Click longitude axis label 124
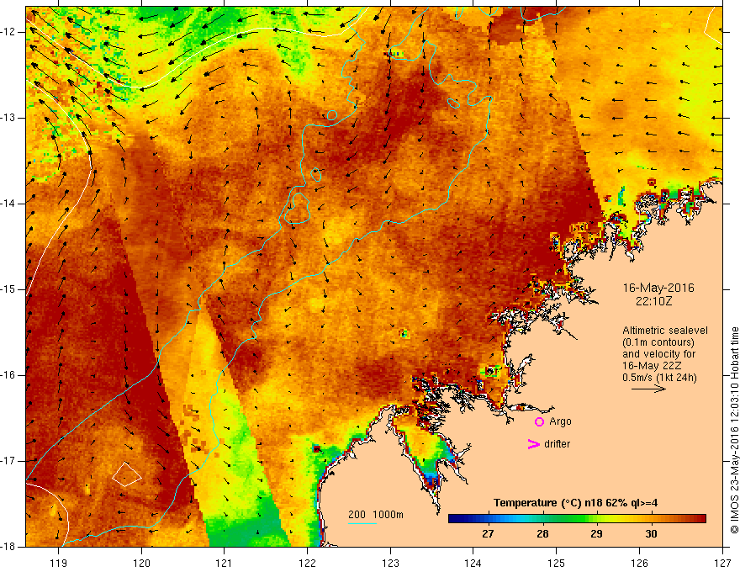The width and height of the screenshot is (740, 572). [x=473, y=563]
